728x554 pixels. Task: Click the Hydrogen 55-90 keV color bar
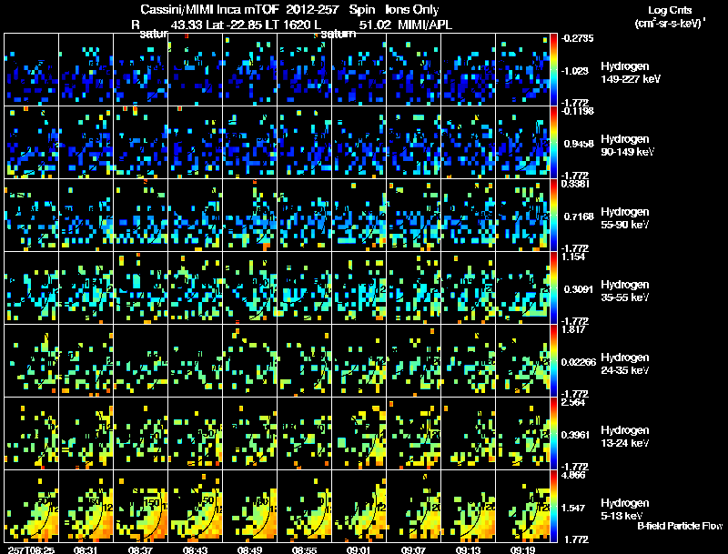point(553,216)
